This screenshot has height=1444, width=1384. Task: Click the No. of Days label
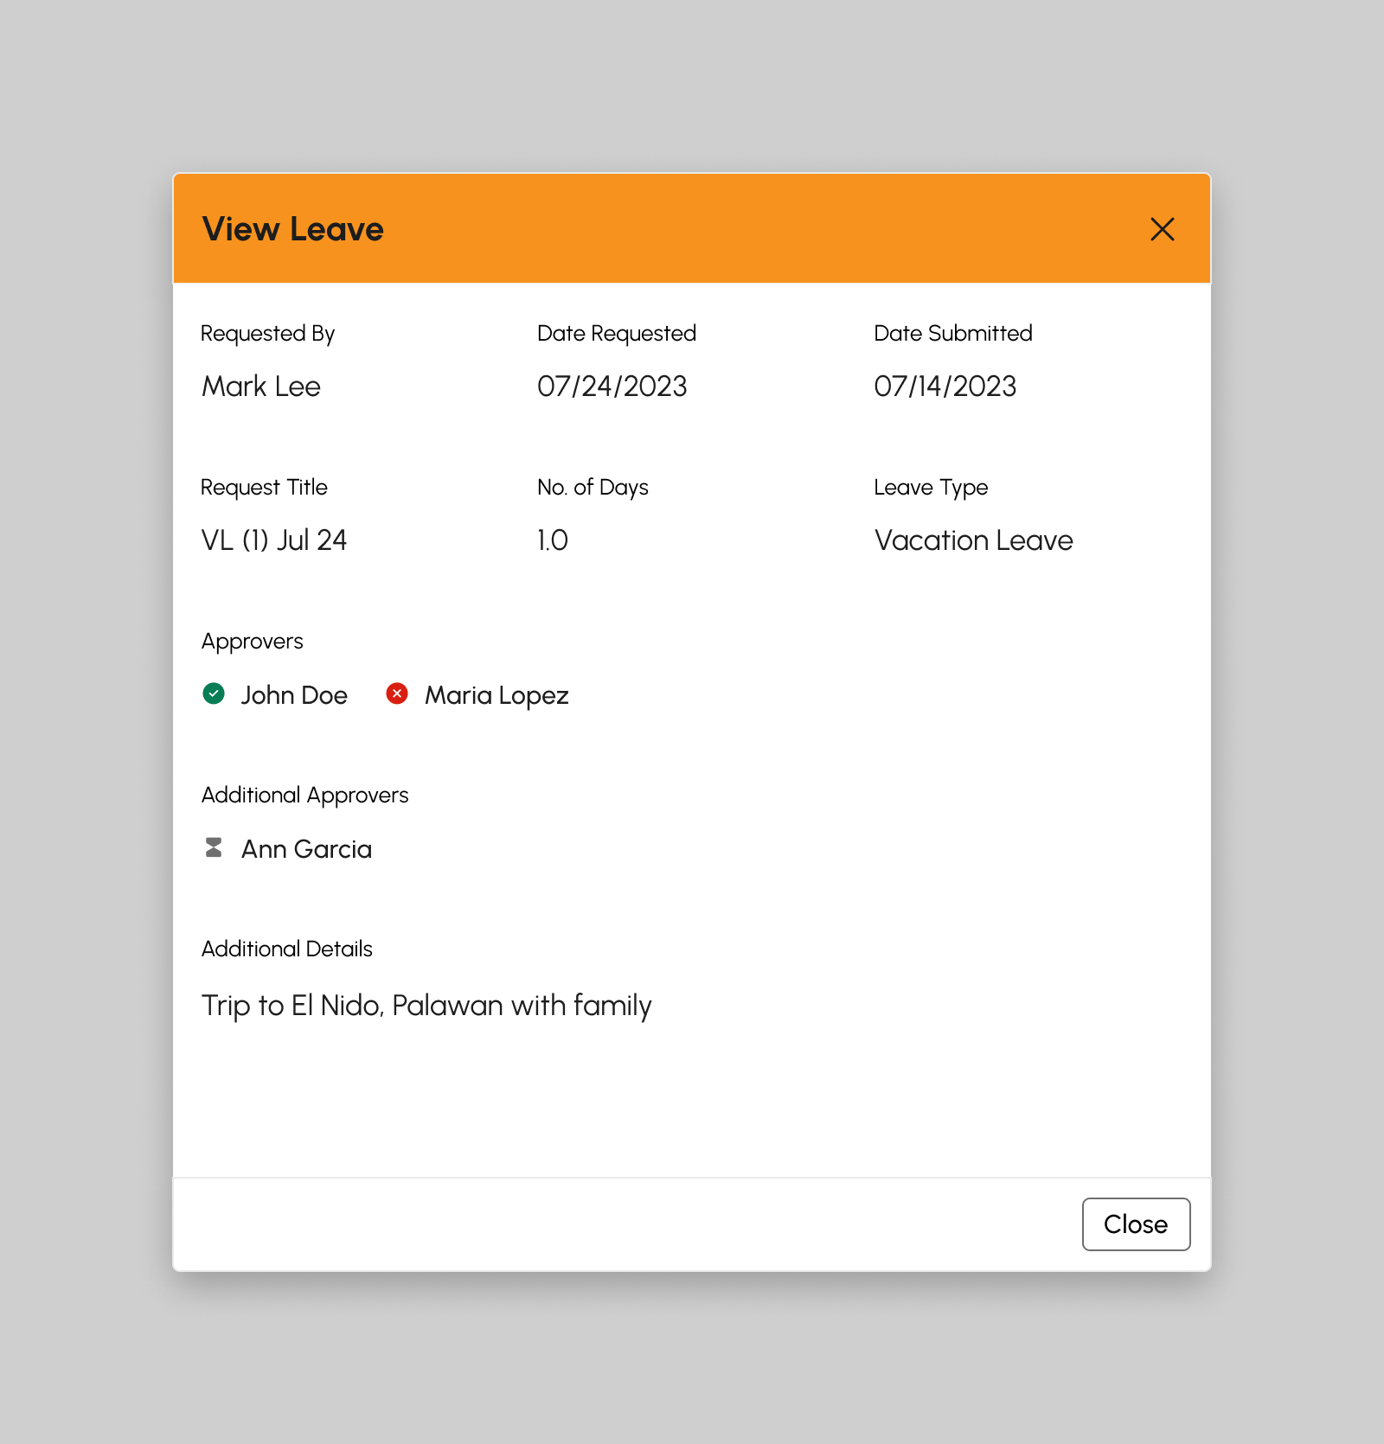593,488
